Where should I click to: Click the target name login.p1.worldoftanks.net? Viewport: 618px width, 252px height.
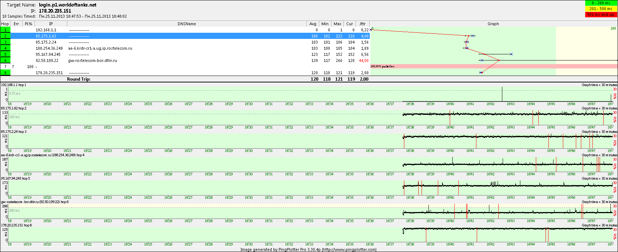coord(67,5)
